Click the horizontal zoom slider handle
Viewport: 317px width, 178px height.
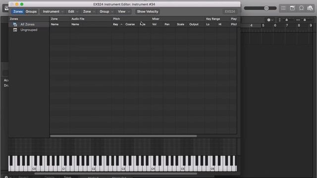pyautogui.click(x=305, y=20)
